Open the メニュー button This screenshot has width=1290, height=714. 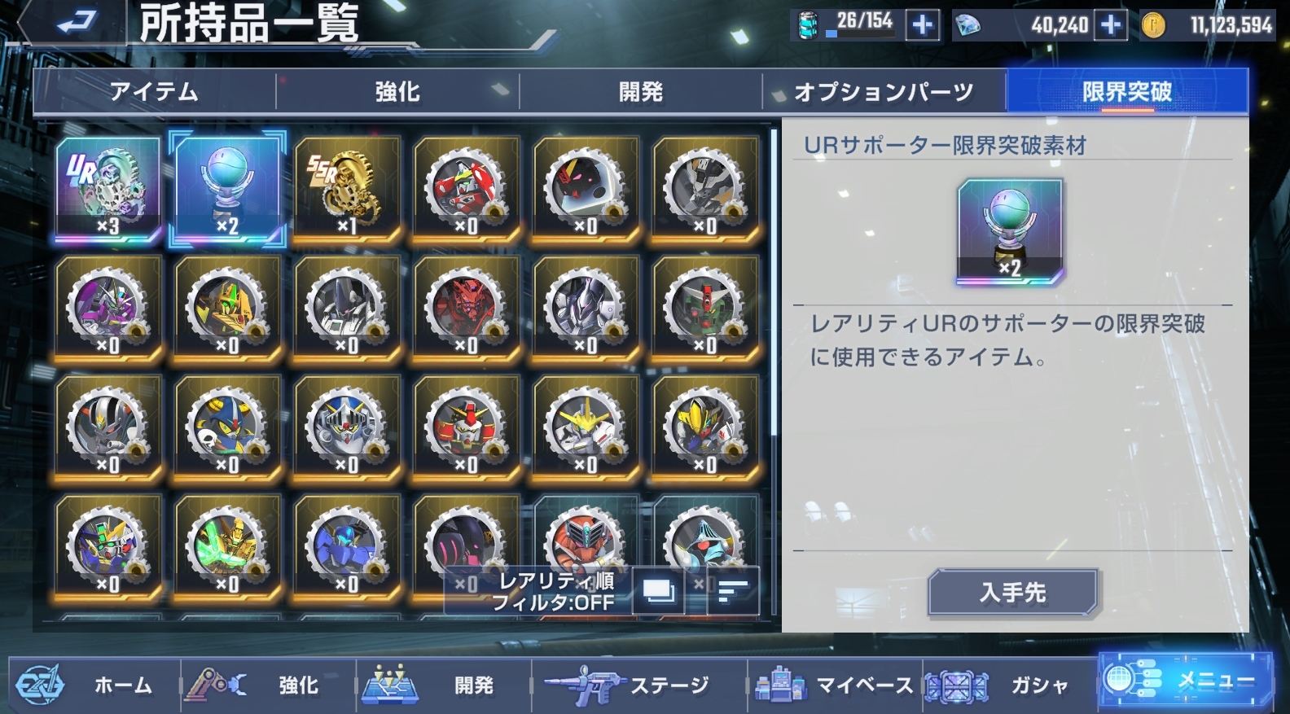coord(1186,681)
